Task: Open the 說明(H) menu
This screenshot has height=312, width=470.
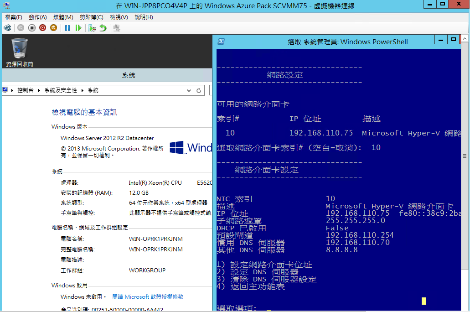Action: coord(144,17)
